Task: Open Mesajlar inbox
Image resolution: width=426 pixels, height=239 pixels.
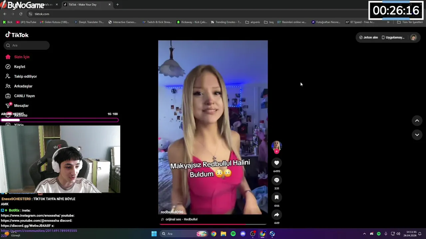Action: 17,106
